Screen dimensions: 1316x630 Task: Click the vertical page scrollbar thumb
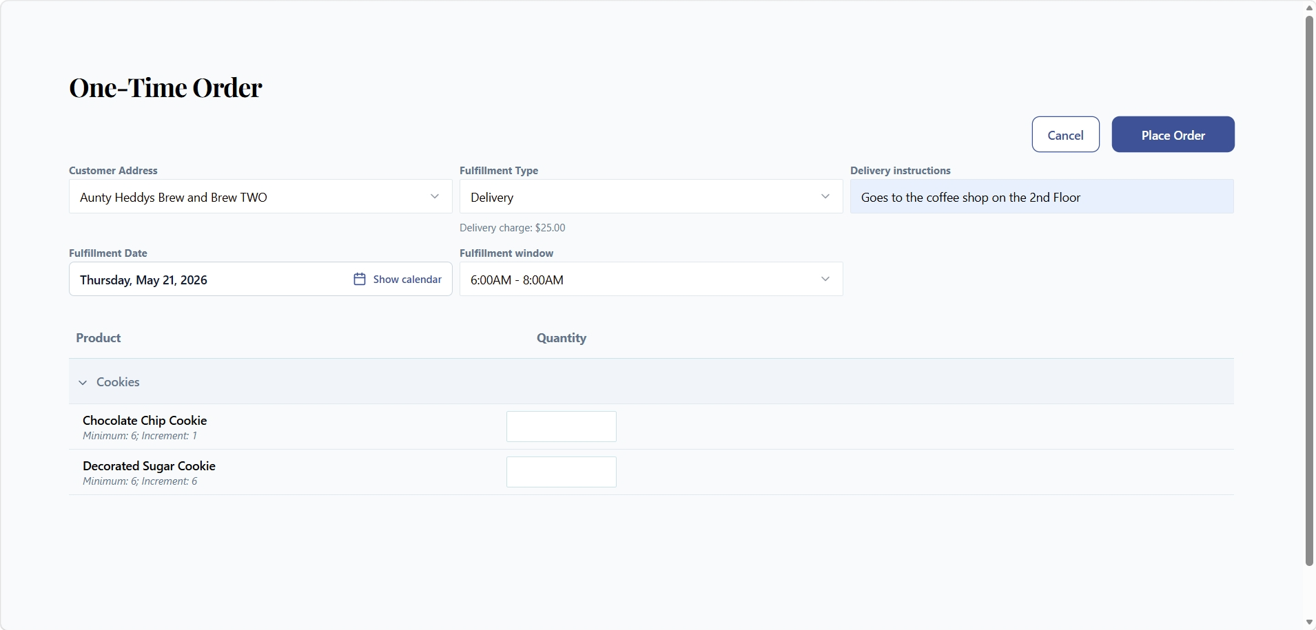(1309, 291)
